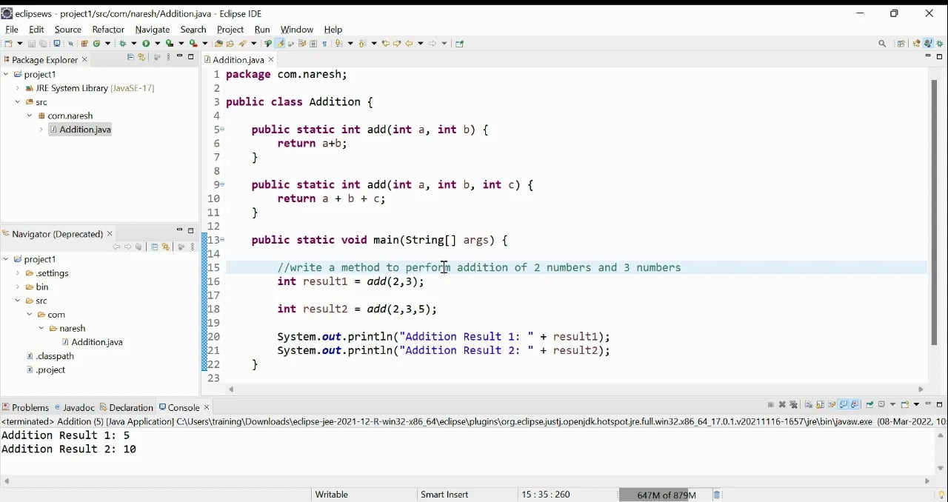Maximize the editor area
The width and height of the screenshot is (948, 502).
coord(940,56)
